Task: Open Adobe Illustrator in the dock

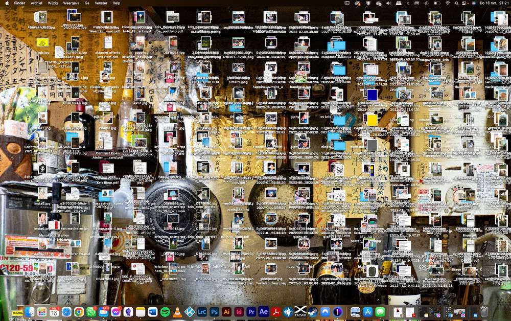Action: 226,312
